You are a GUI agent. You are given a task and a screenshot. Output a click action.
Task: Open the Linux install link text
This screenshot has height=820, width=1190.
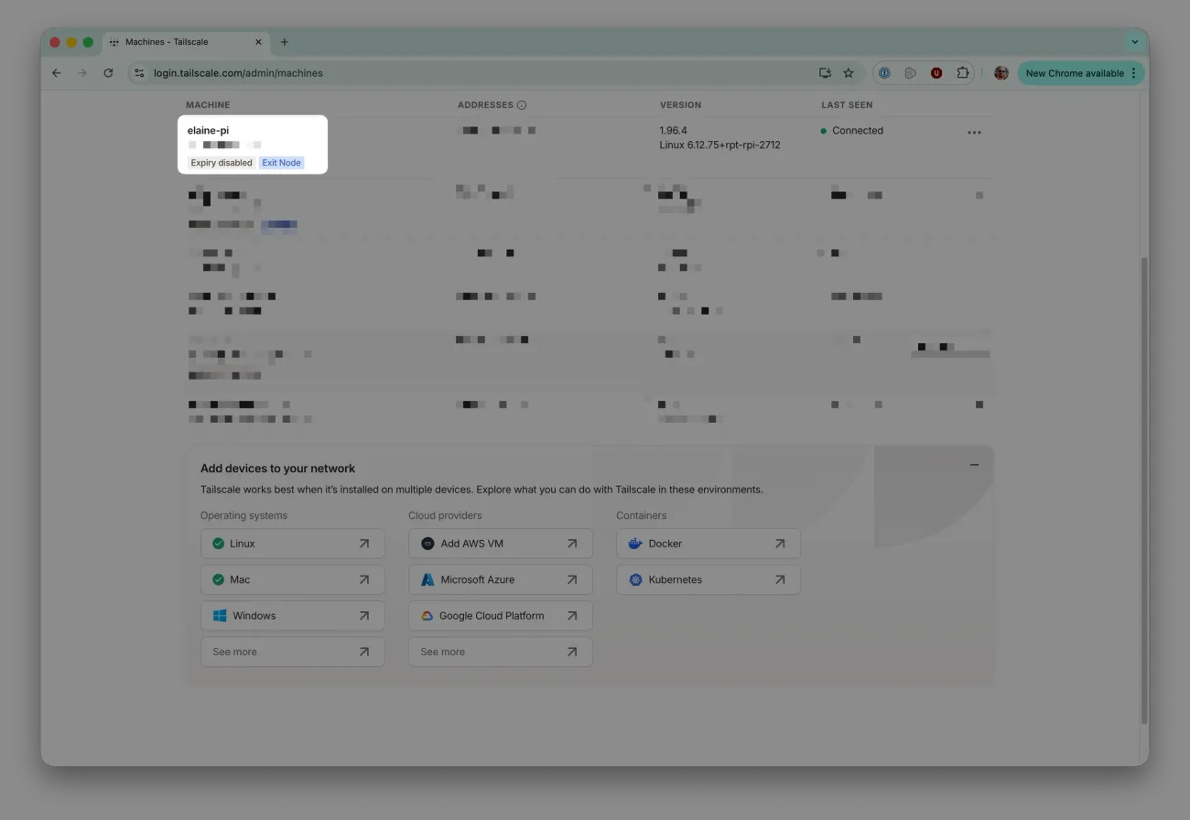(243, 544)
